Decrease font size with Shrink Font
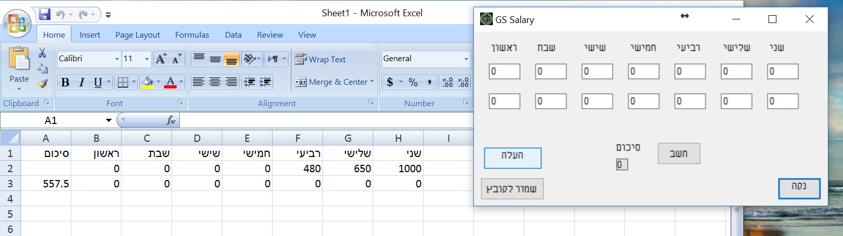Screen dimensions: 843x236 tap(177, 59)
